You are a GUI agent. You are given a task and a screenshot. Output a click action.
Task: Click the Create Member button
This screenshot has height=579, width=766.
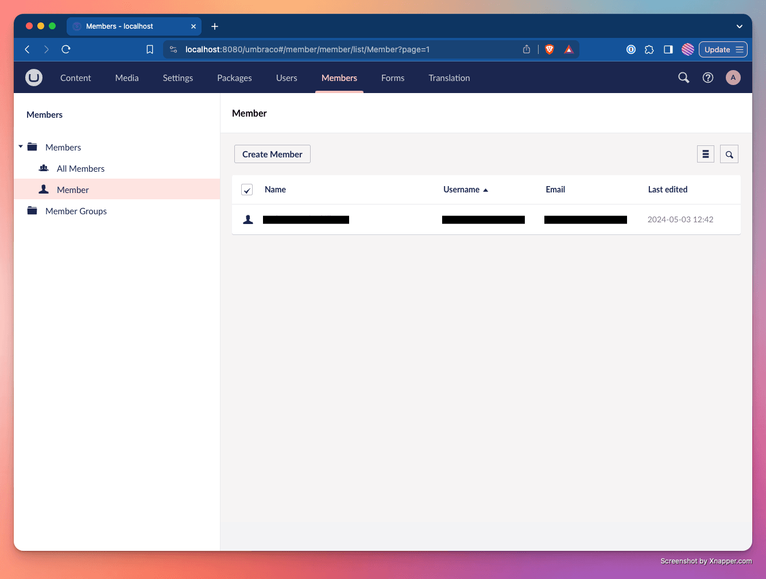pyautogui.click(x=272, y=154)
